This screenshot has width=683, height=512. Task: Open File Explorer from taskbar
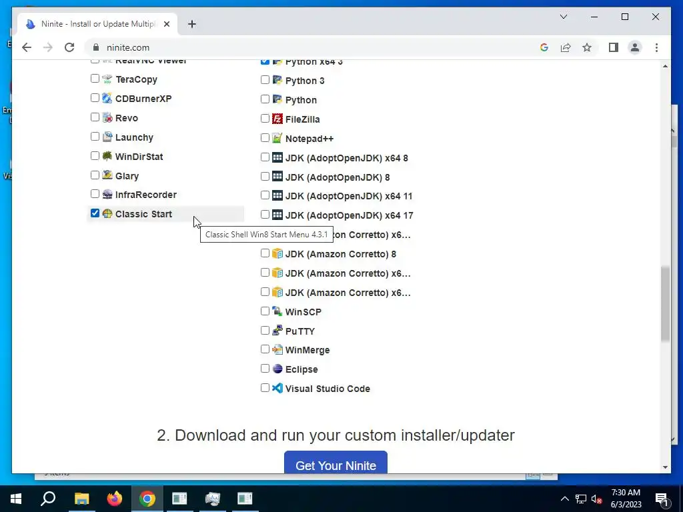coord(81,499)
